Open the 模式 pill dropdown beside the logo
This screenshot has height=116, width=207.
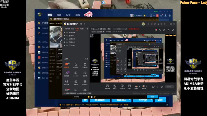coord(82,24)
